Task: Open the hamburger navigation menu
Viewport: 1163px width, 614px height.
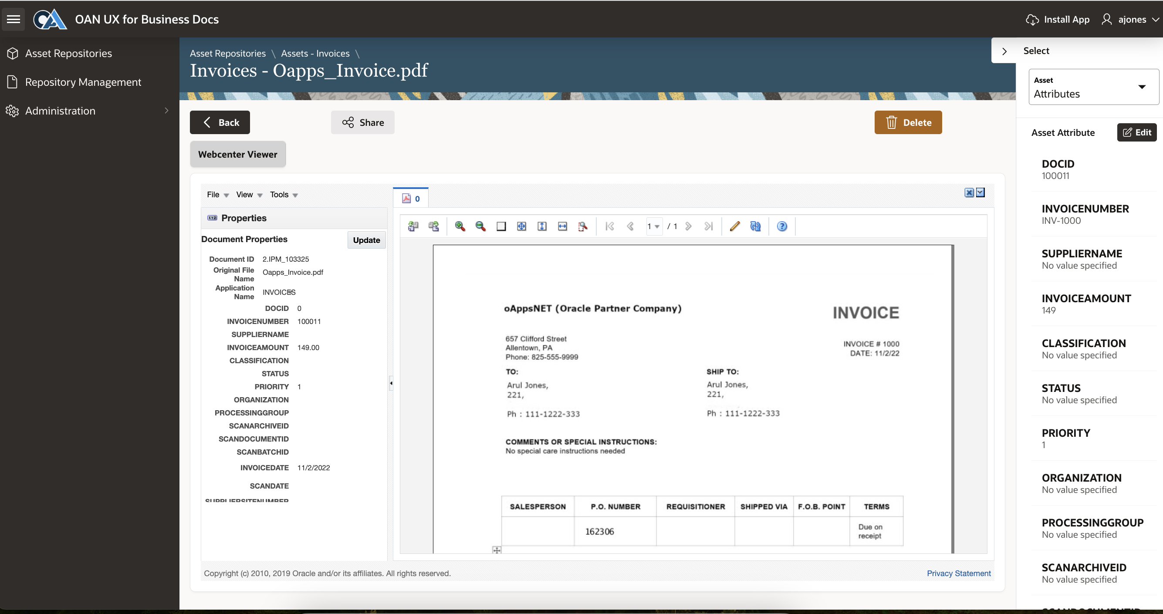Action: 14,20
